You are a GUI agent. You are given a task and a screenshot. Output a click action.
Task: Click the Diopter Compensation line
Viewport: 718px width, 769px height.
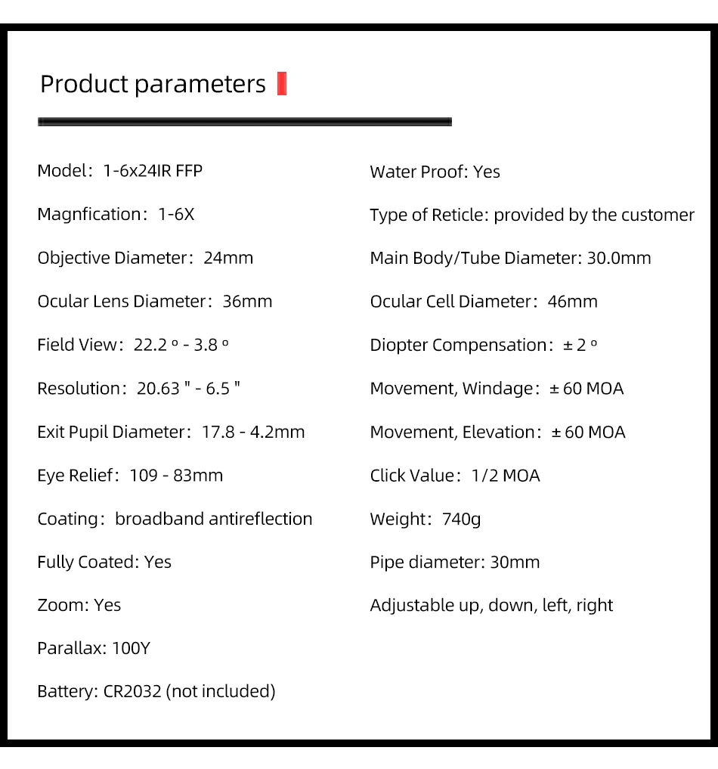(x=484, y=345)
